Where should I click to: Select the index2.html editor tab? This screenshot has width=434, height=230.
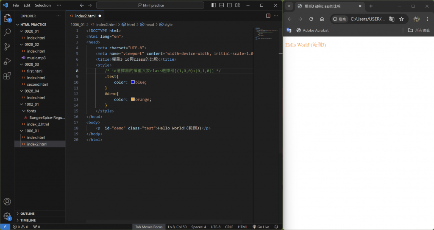pyautogui.click(x=85, y=16)
